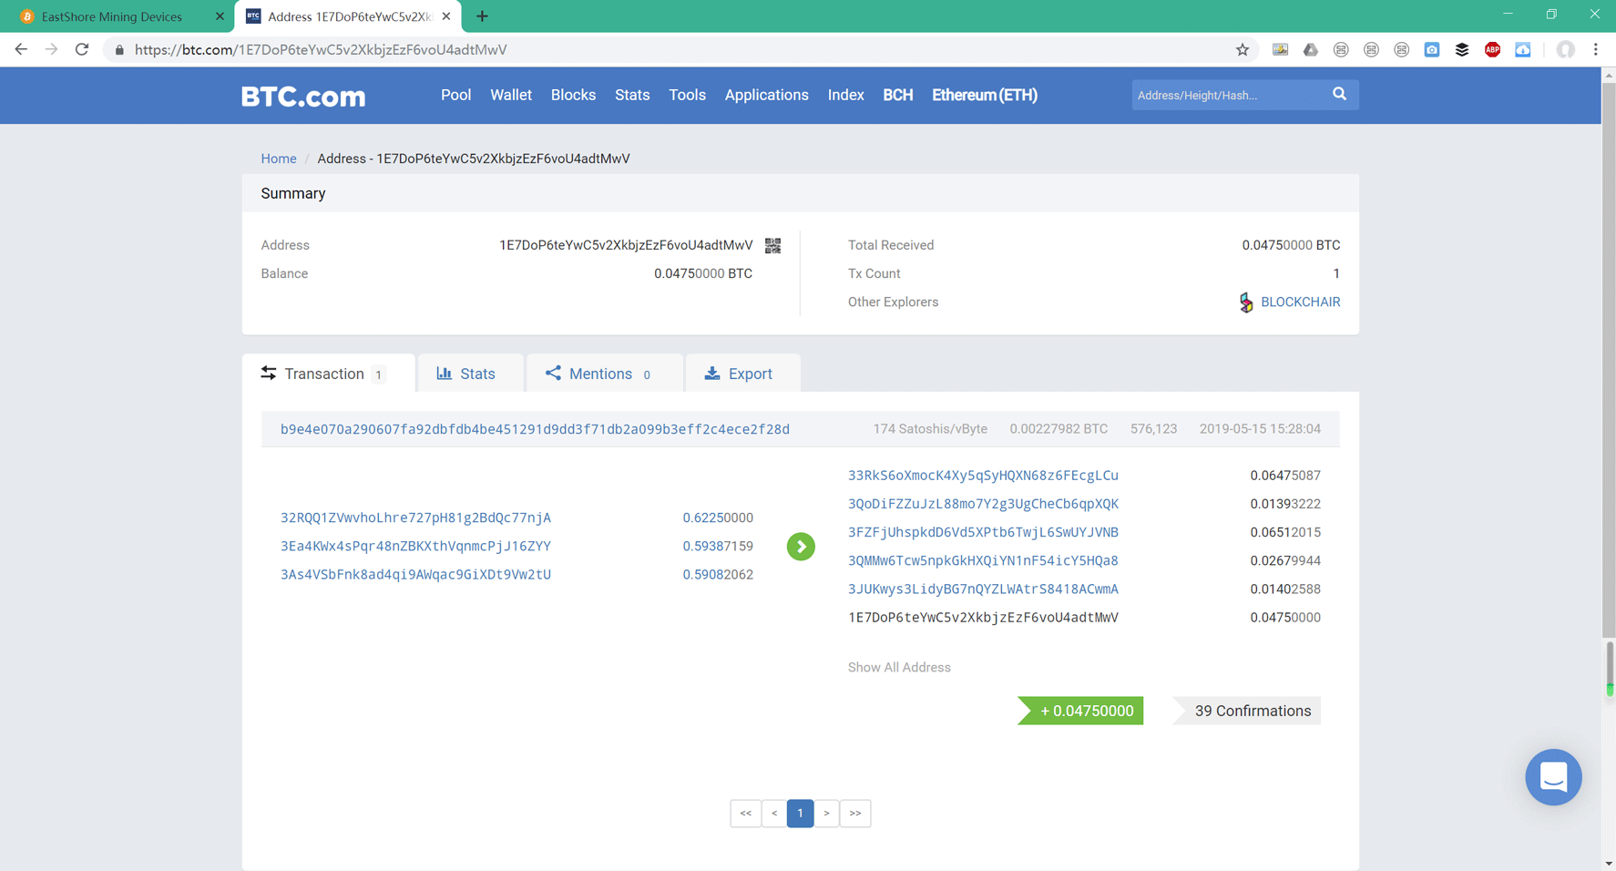Switch to the Mentions tab
Viewport: 1616px width, 871px height.
(x=604, y=374)
